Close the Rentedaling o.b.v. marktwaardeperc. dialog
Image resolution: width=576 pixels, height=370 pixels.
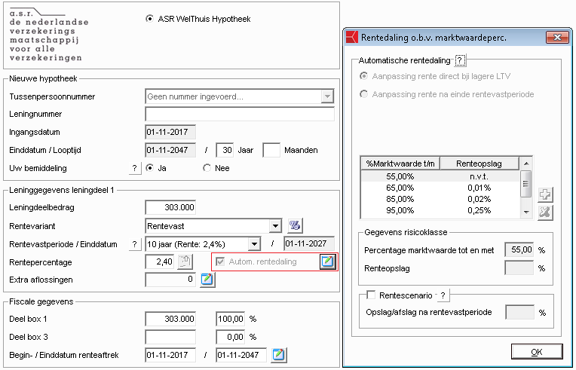point(557,37)
